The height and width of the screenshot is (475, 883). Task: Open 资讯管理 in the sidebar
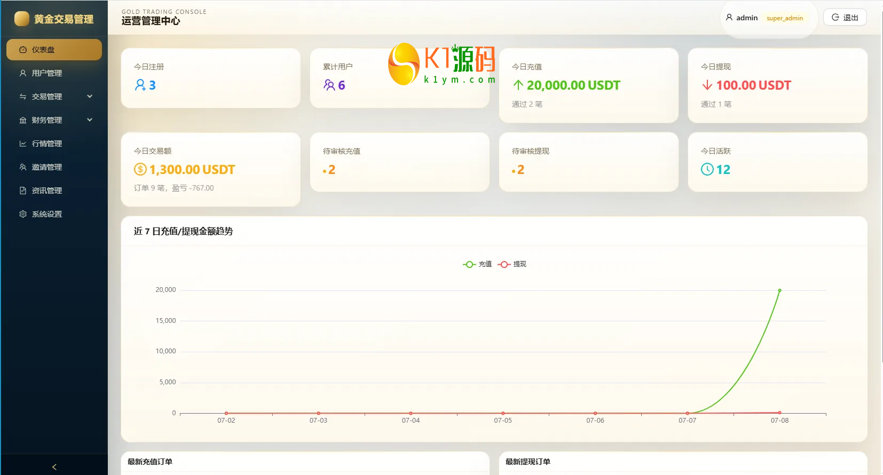tap(54, 191)
